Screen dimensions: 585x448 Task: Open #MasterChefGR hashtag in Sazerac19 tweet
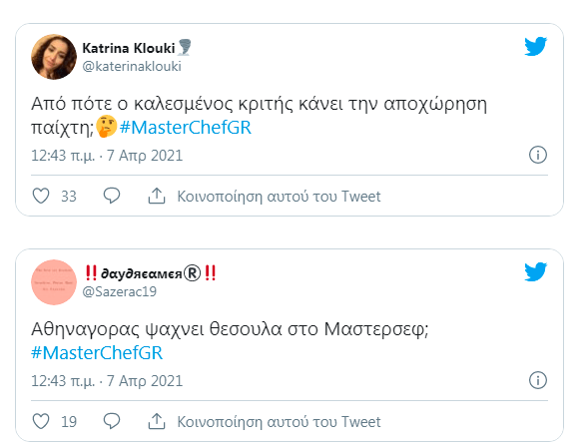point(97,353)
